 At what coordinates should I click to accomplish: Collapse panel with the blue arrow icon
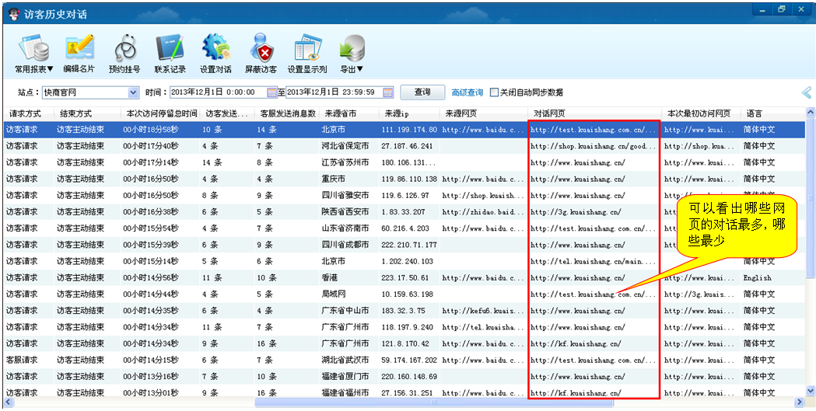pyautogui.click(x=807, y=92)
